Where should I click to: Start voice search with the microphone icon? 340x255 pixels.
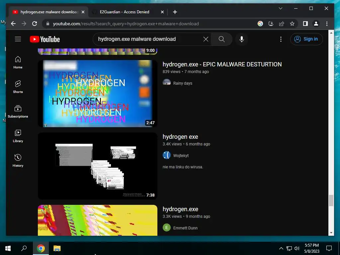(x=242, y=39)
